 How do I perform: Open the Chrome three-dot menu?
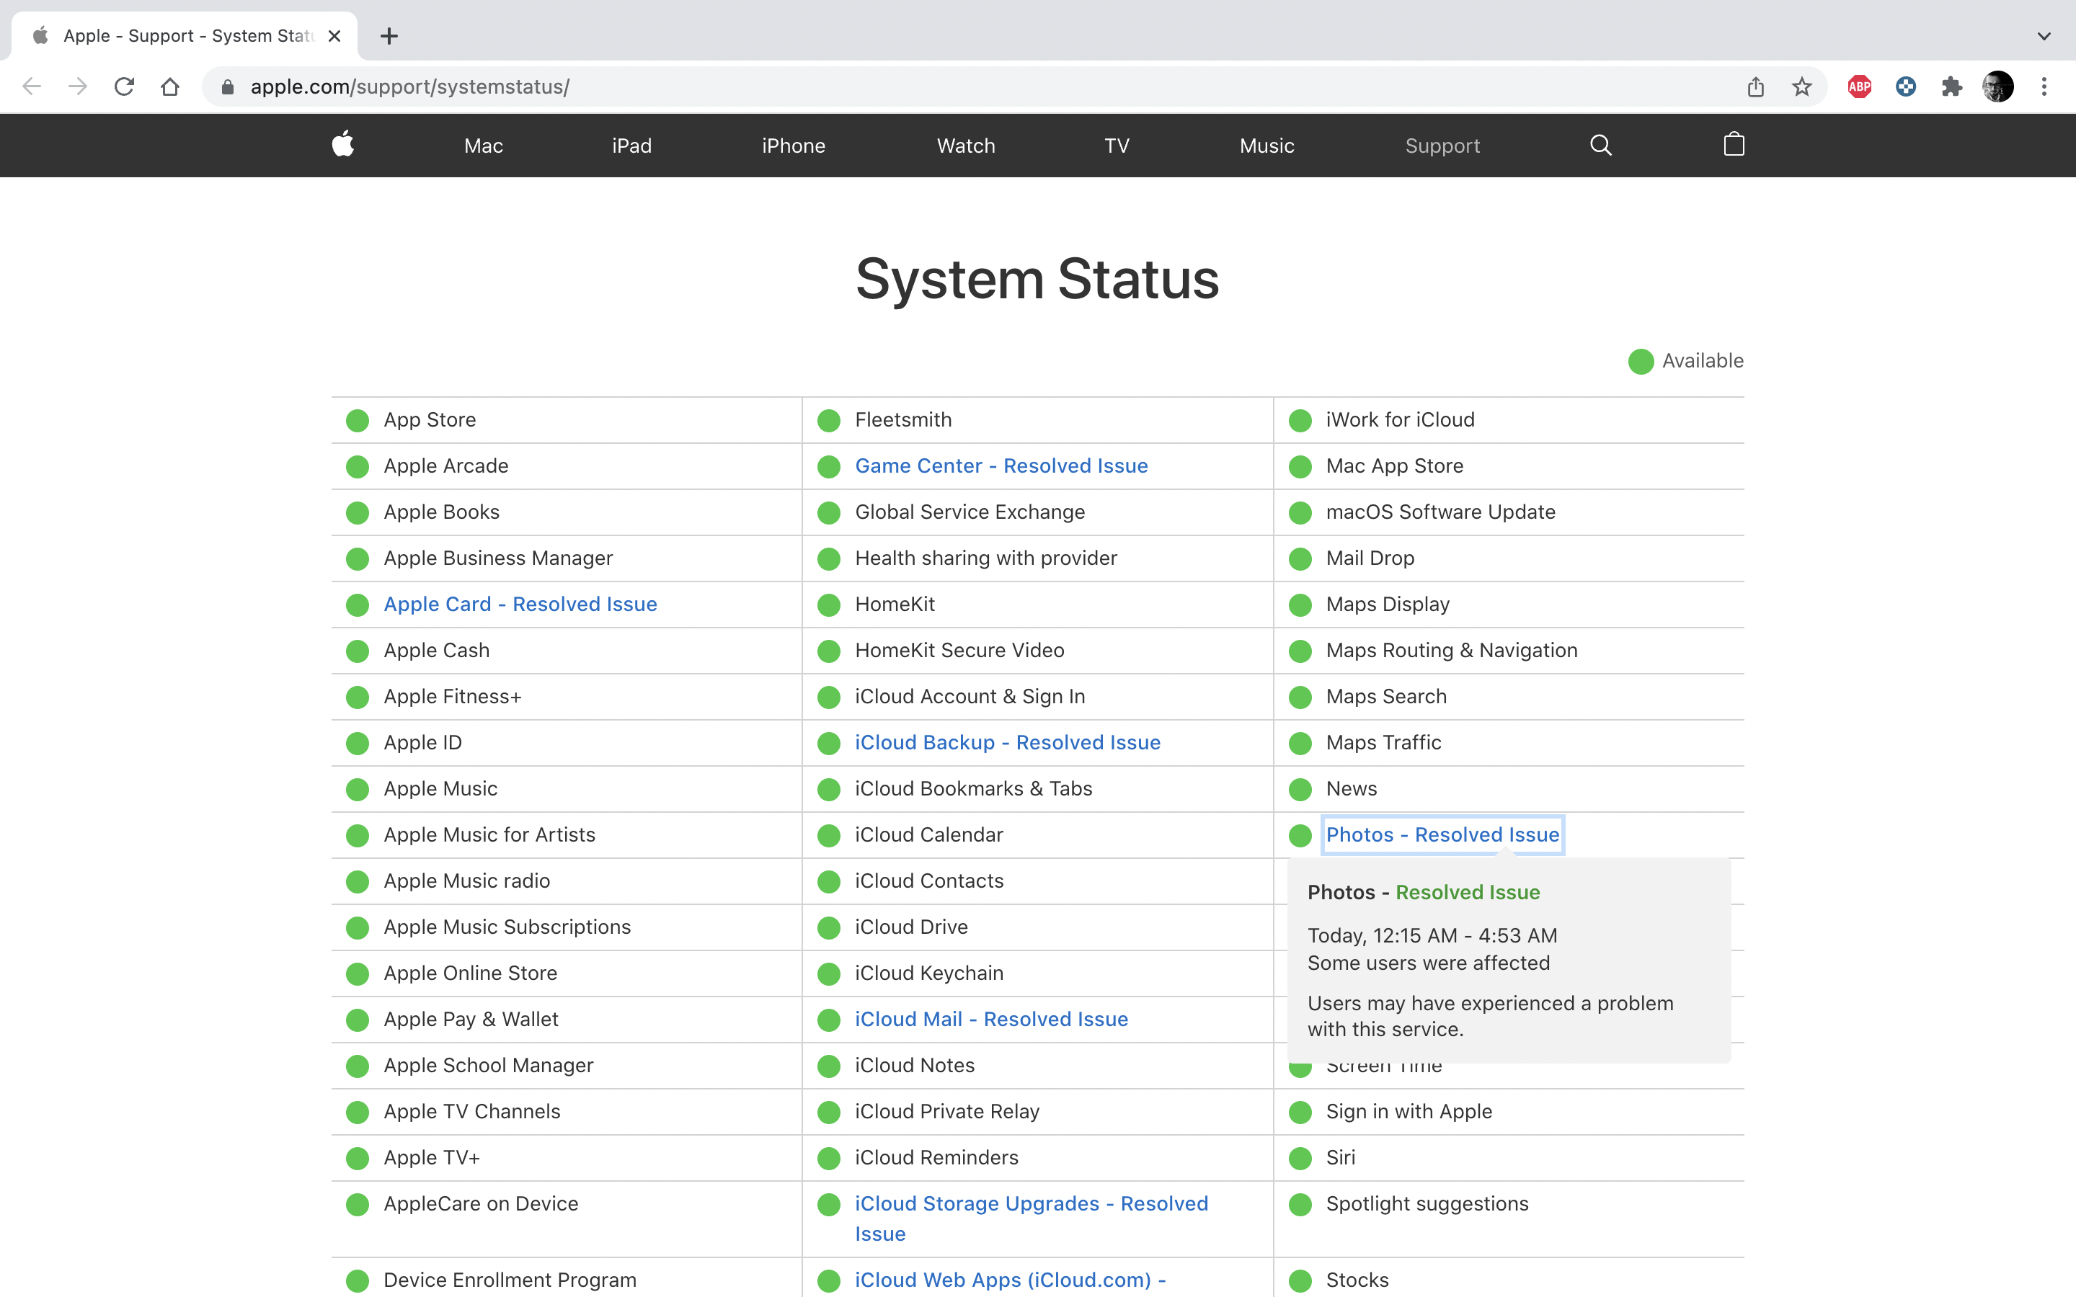click(2044, 86)
